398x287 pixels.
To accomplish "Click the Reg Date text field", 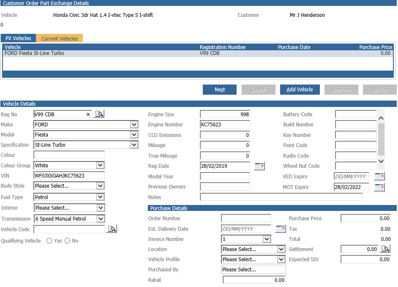I will pyautogui.click(x=225, y=166).
